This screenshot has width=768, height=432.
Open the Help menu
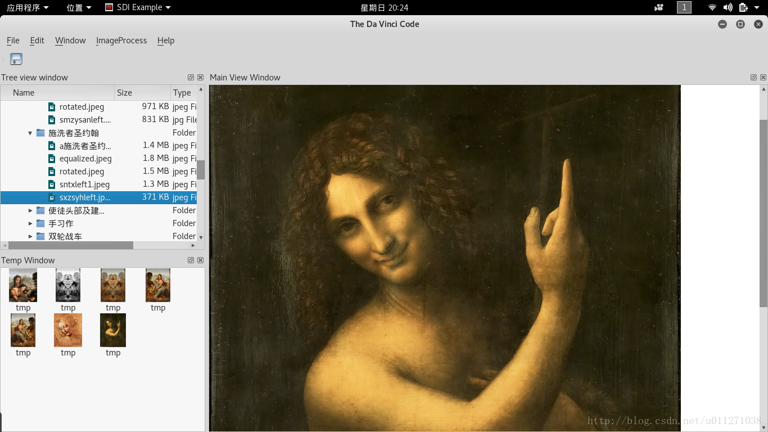tap(166, 40)
